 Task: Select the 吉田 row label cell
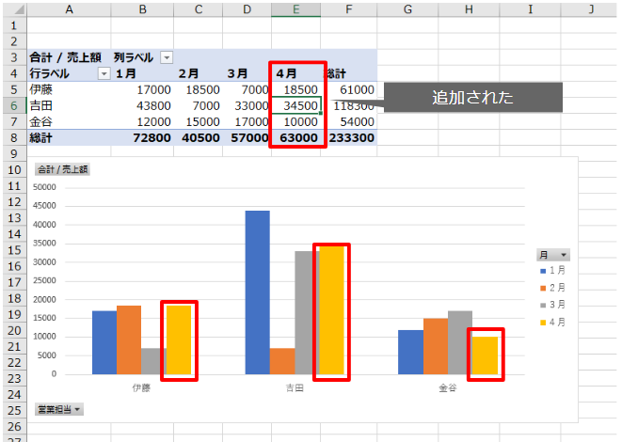pyautogui.click(x=69, y=105)
